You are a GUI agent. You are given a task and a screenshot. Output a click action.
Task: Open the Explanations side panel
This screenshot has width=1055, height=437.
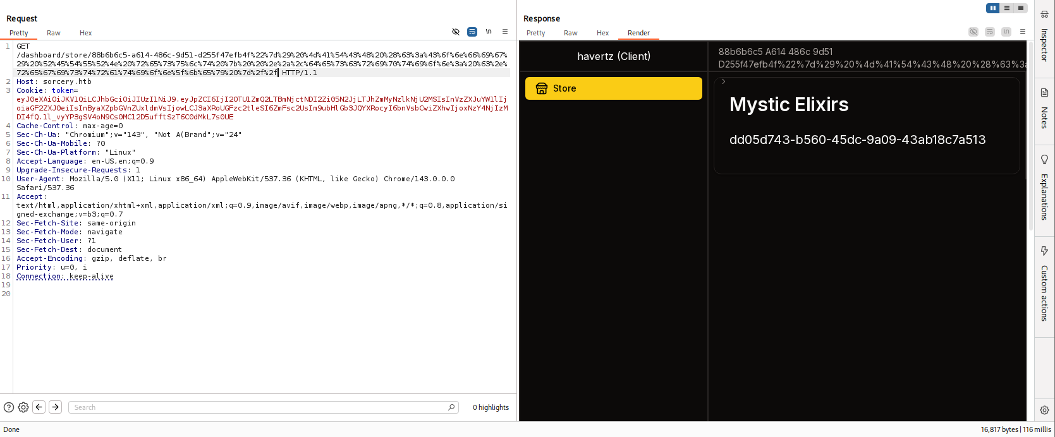1044,188
